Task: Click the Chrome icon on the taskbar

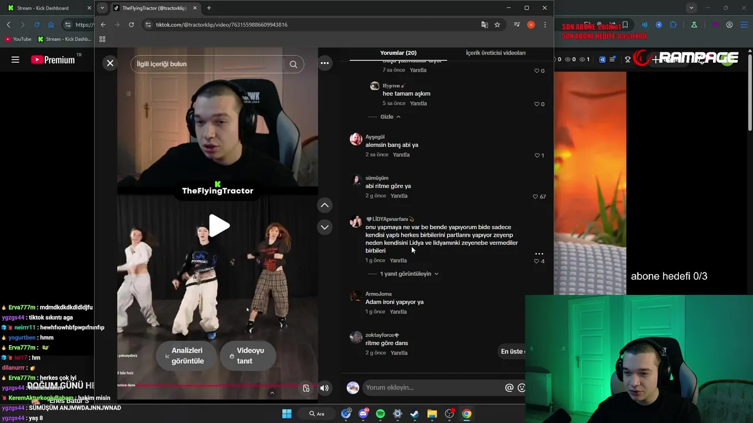Action: pyautogui.click(x=467, y=414)
